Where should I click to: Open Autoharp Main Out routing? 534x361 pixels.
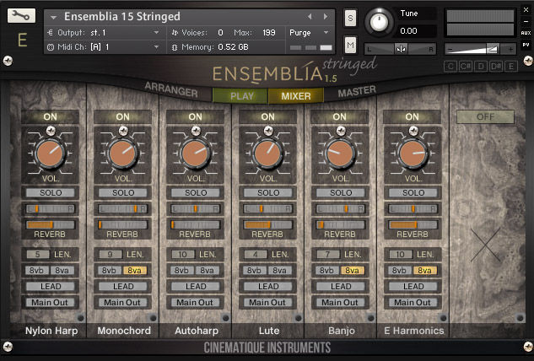tap(195, 303)
